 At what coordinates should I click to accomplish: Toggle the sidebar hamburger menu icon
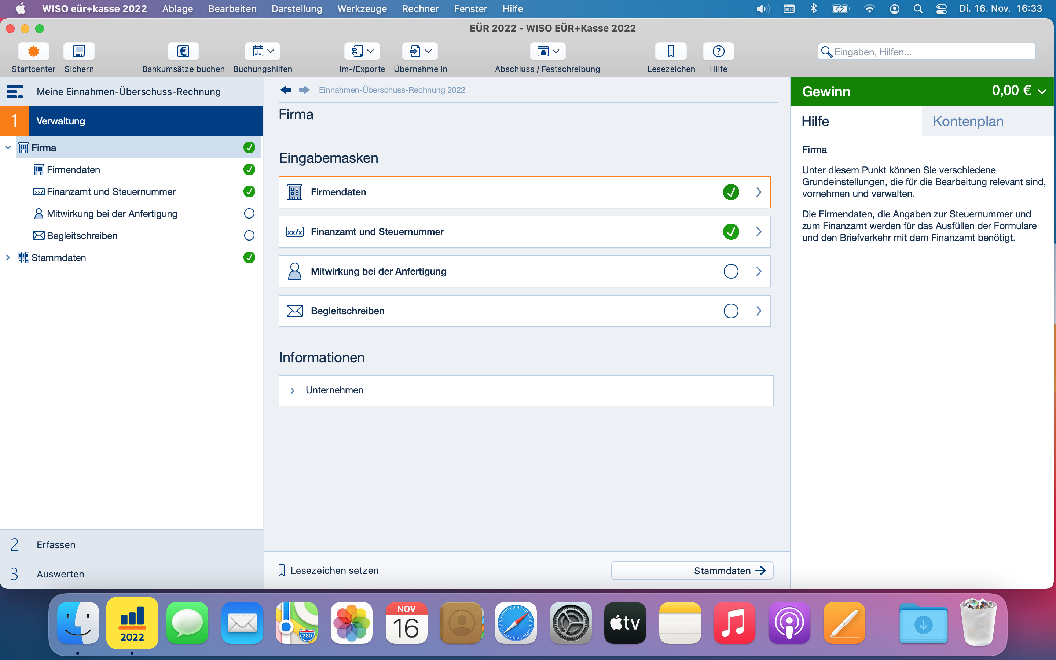[14, 92]
